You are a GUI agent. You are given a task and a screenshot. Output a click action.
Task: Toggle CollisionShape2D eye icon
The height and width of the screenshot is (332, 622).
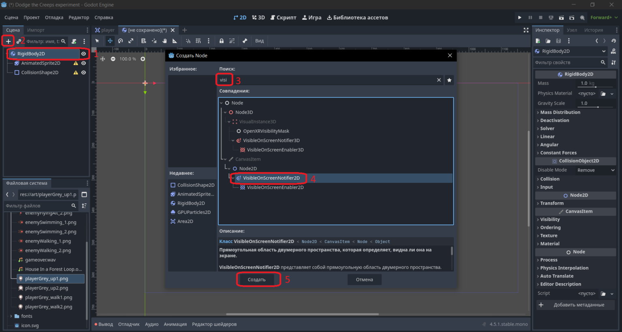pos(83,72)
